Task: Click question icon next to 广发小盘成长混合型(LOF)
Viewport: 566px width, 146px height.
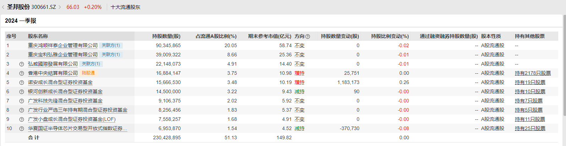Action: [x=22, y=119]
